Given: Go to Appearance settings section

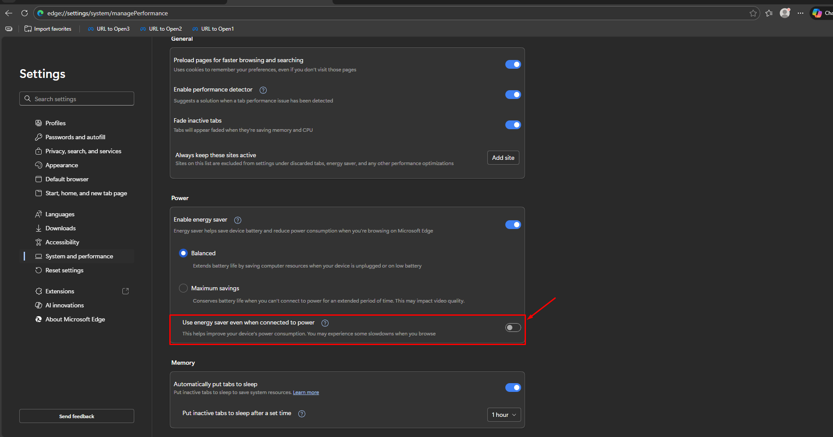Looking at the screenshot, I should click(62, 165).
